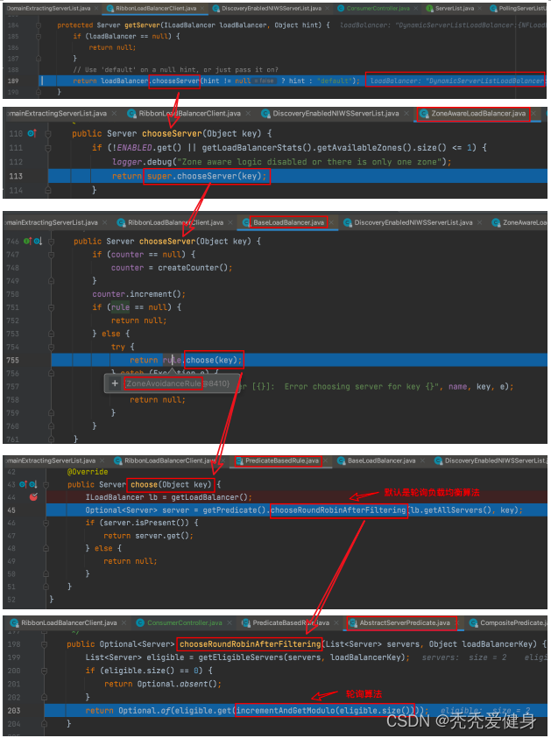Click 'return server.get();' on line 47
The width and height of the screenshot is (551, 738).
[x=148, y=536]
